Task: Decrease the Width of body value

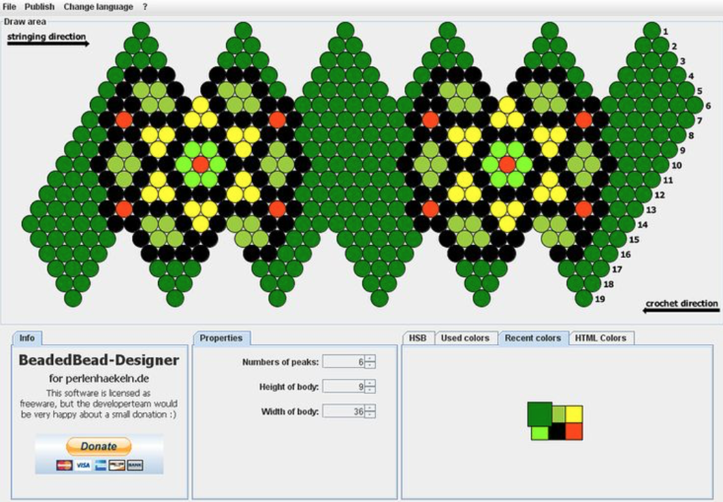Action: point(370,414)
